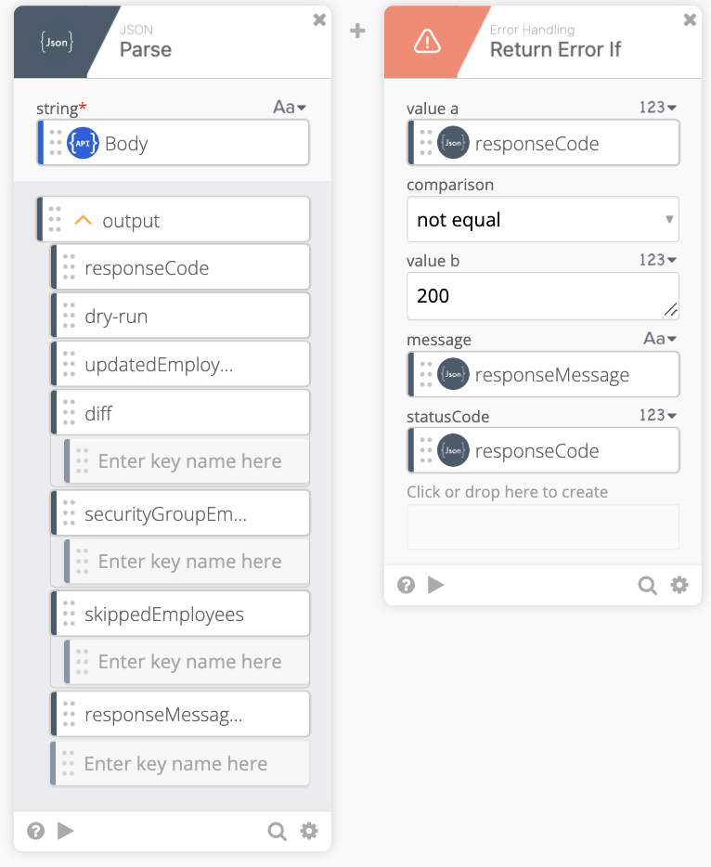
Task: Click the empty drop area to create
Action: (543, 526)
